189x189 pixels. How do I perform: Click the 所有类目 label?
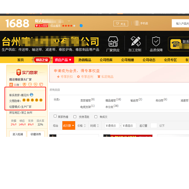55,90
